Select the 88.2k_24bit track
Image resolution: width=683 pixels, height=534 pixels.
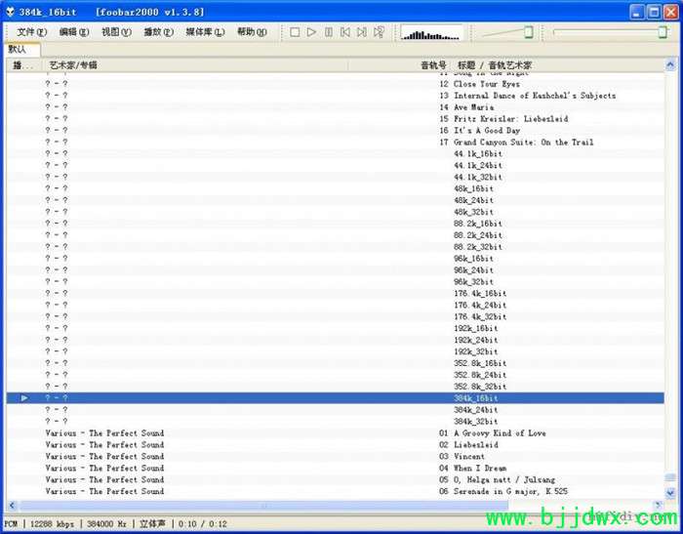(336, 235)
